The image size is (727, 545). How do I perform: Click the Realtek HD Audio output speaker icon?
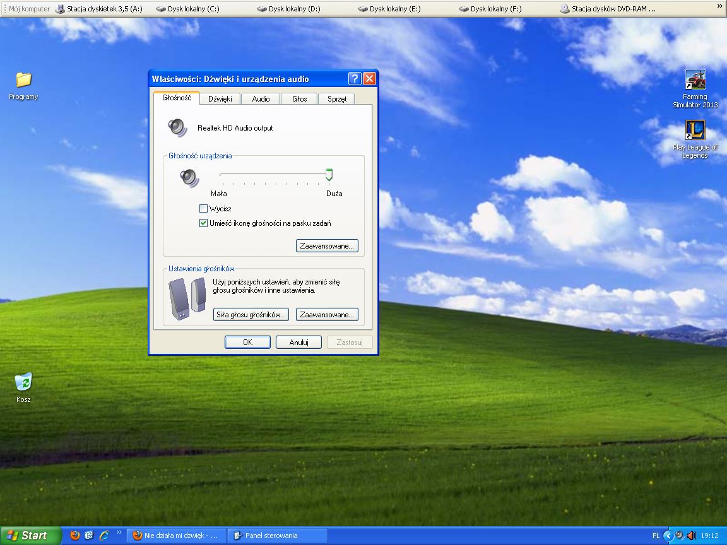tap(177, 127)
